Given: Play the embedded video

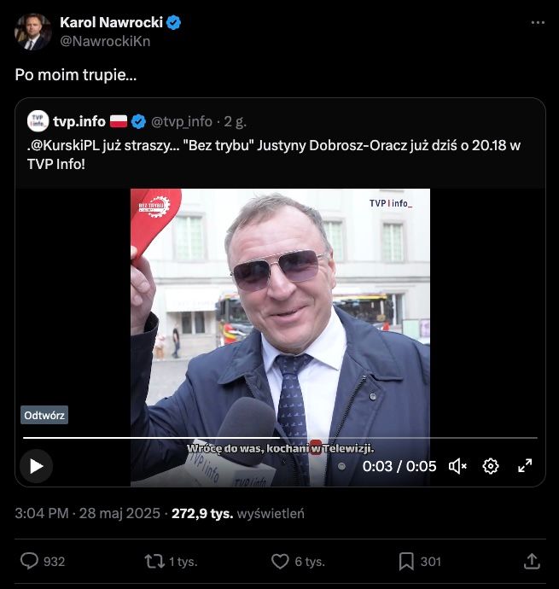Looking at the screenshot, I should point(36,466).
